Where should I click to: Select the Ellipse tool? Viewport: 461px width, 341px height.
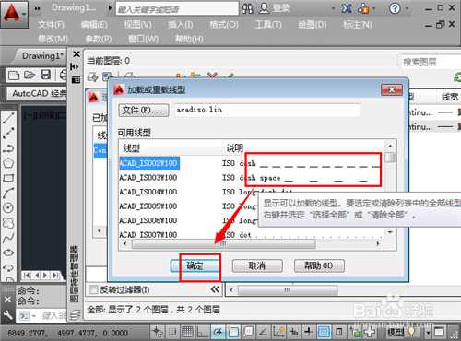click(8, 253)
